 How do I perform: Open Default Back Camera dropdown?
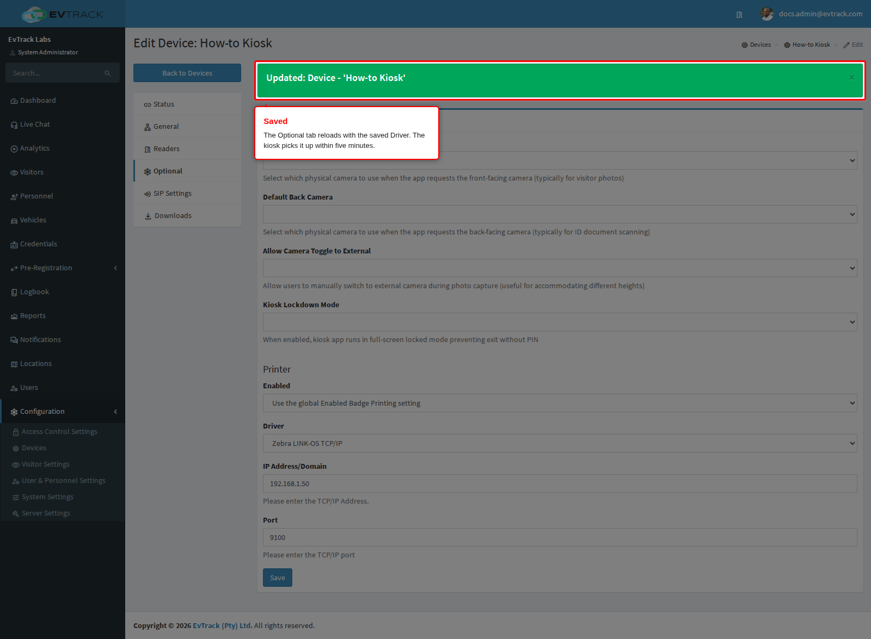pos(560,214)
